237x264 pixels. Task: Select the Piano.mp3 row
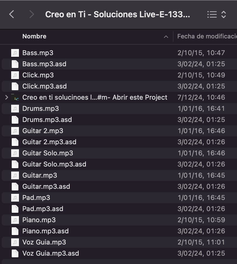119,220
